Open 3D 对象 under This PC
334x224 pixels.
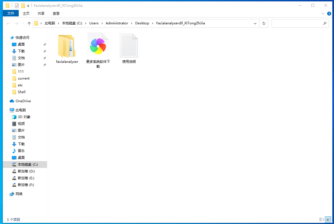click(24, 117)
